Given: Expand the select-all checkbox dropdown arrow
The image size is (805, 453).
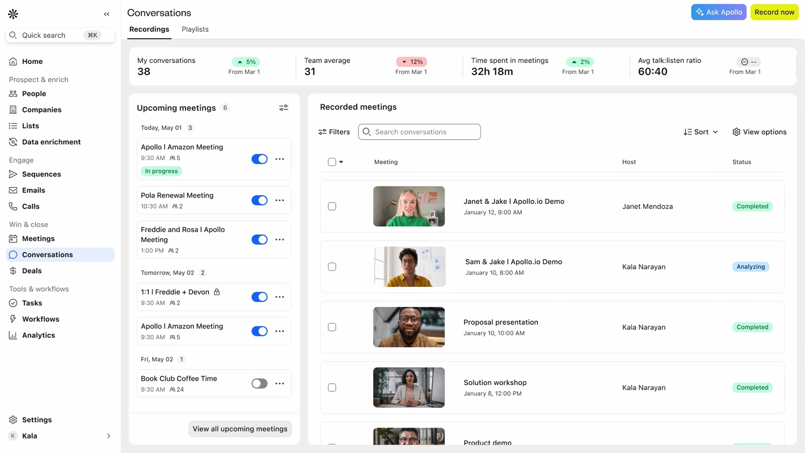Looking at the screenshot, I should pyautogui.click(x=341, y=162).
